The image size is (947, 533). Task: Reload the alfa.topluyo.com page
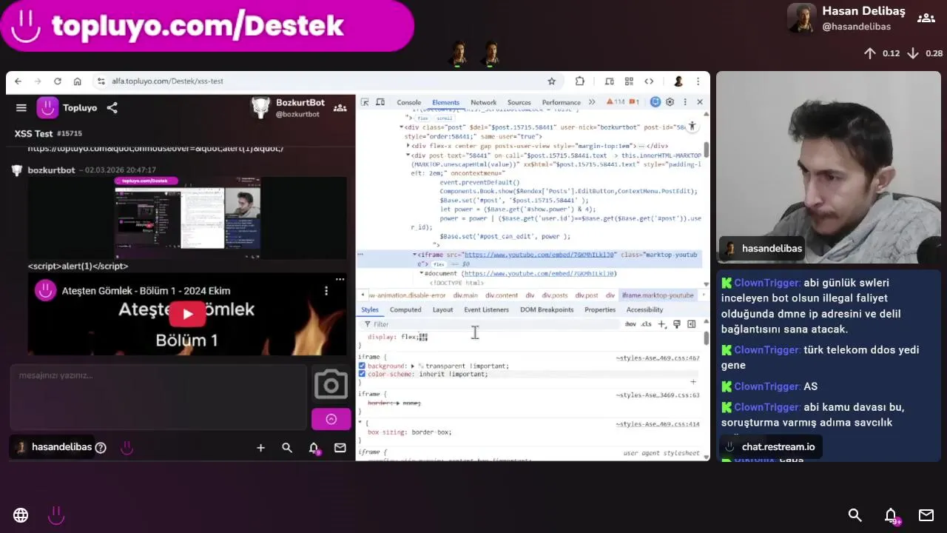coord(57,81)
